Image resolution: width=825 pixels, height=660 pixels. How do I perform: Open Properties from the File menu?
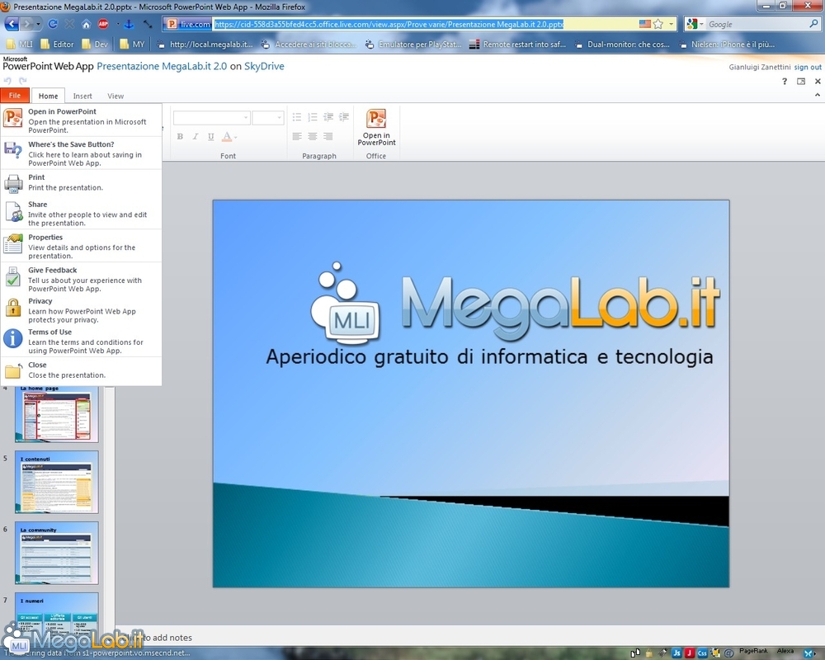[81, 247]
